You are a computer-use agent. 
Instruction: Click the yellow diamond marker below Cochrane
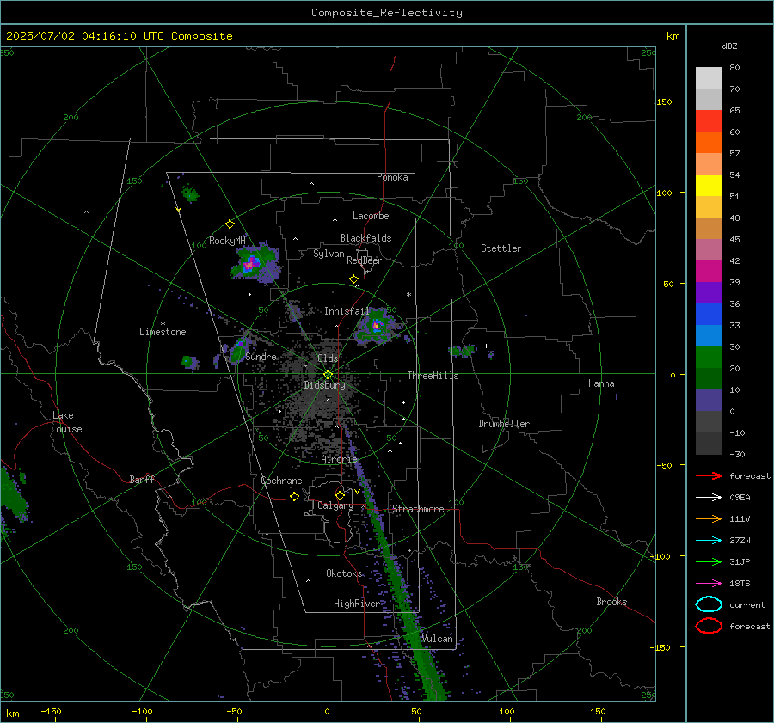294,497
